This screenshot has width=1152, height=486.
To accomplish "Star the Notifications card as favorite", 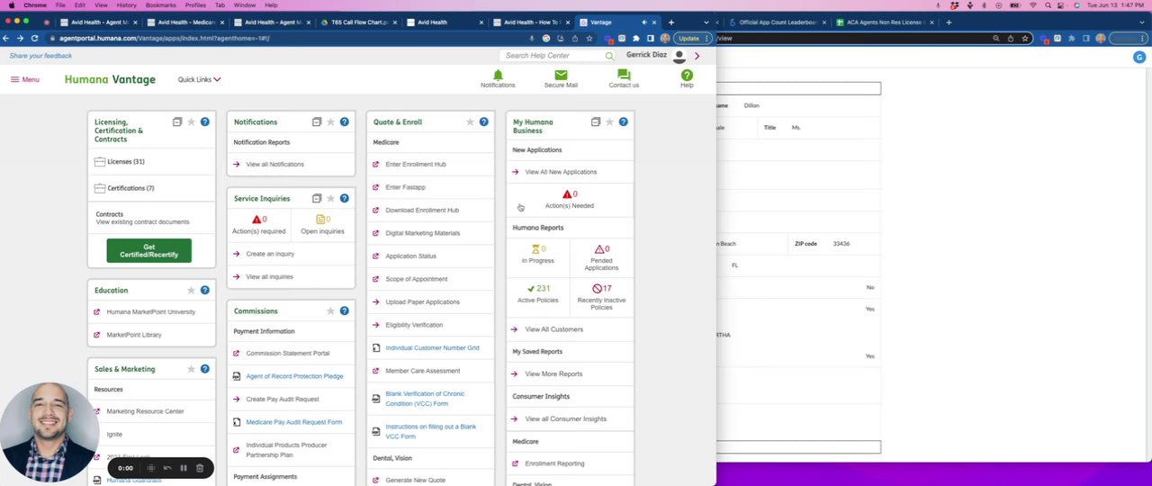I will (330, 121).
